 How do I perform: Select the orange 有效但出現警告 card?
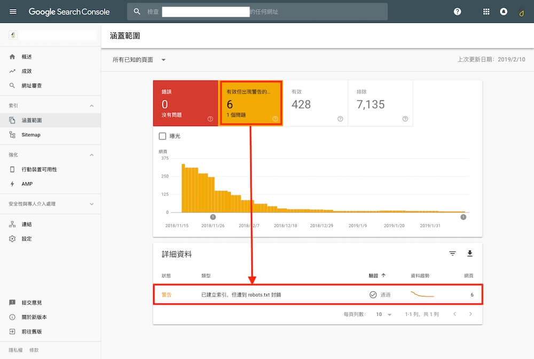250,104
